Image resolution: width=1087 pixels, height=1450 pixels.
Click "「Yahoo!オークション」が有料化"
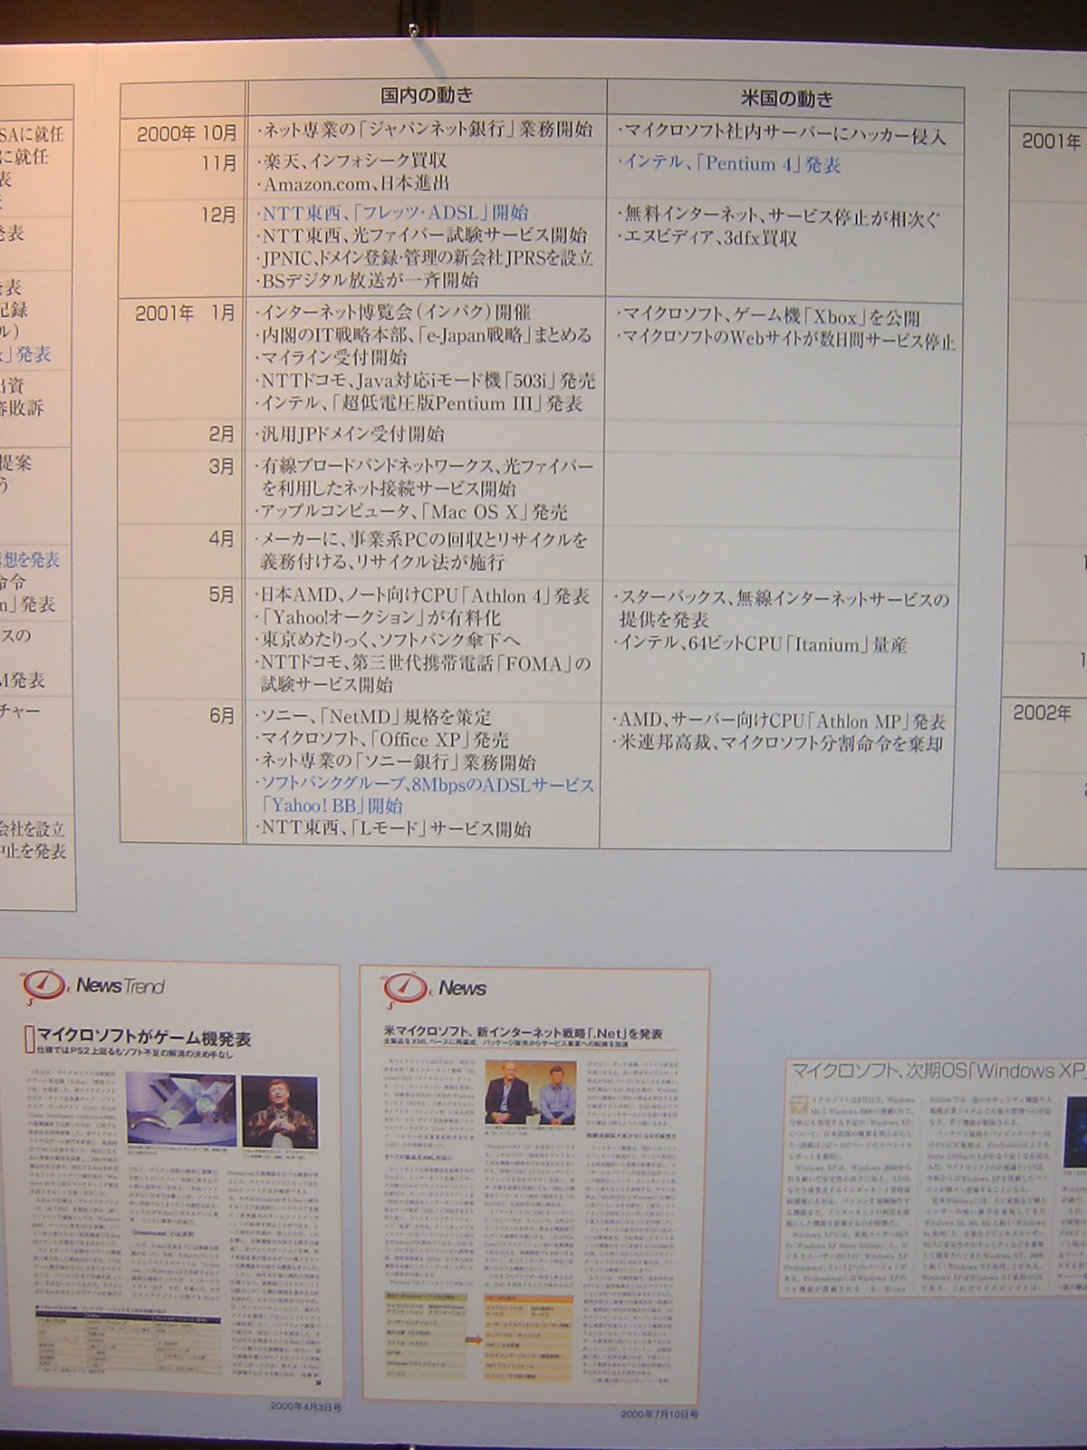pos(379,618)
